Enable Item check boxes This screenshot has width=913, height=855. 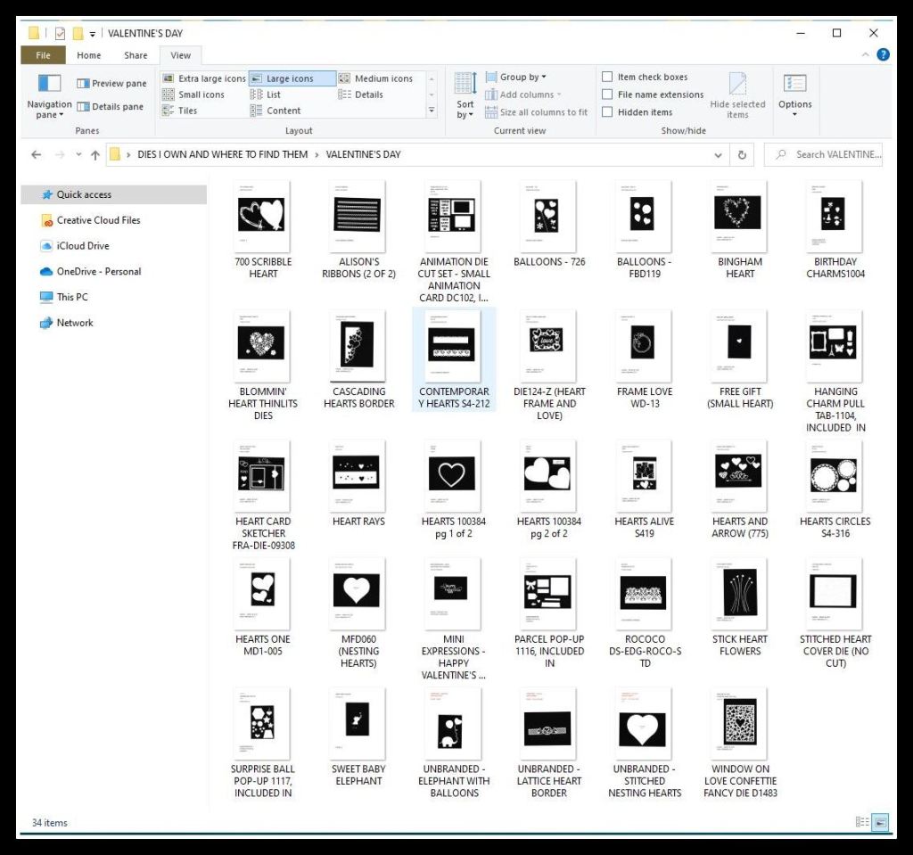tap(607, 78)
